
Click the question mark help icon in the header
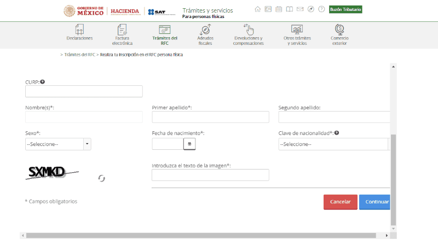click(x=321, y=9)
